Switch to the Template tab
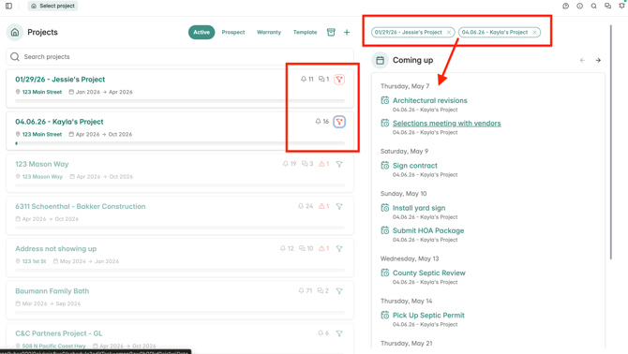 tap(305, 32)
